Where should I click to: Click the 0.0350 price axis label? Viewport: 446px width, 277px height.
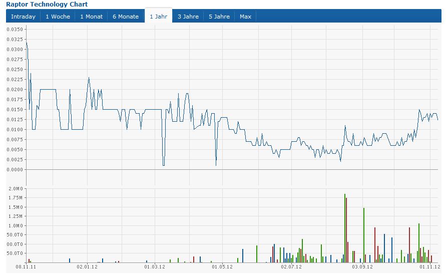pyautogui.click(x=16, y=29)
